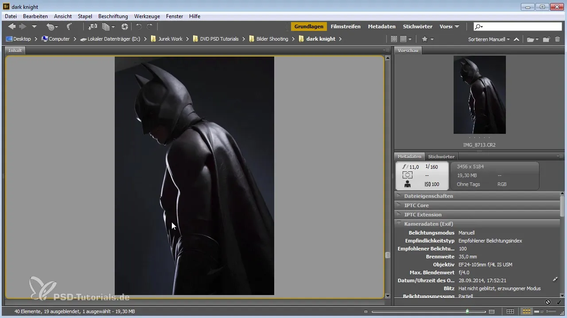The image size is (567, 318).
Task: Open the Datei menu
Action: [x=11, y=16]
